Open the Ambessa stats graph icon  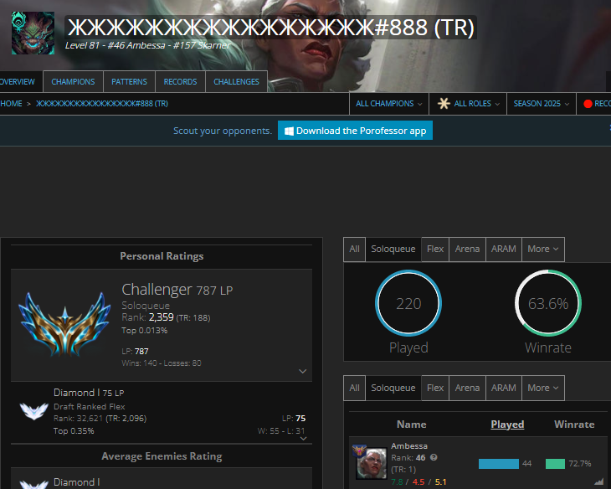tap(598, 481)
